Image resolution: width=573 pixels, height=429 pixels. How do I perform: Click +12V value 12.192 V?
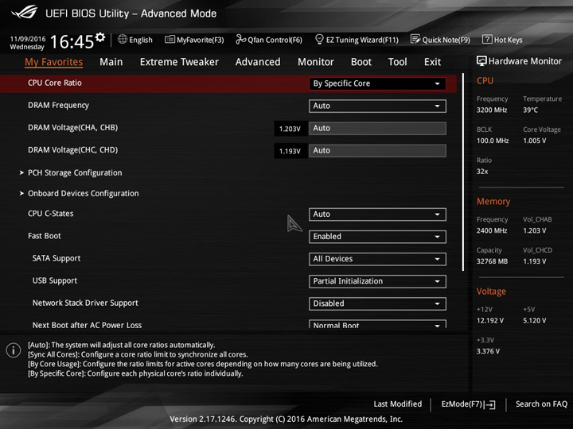click(x=490, y=321)
